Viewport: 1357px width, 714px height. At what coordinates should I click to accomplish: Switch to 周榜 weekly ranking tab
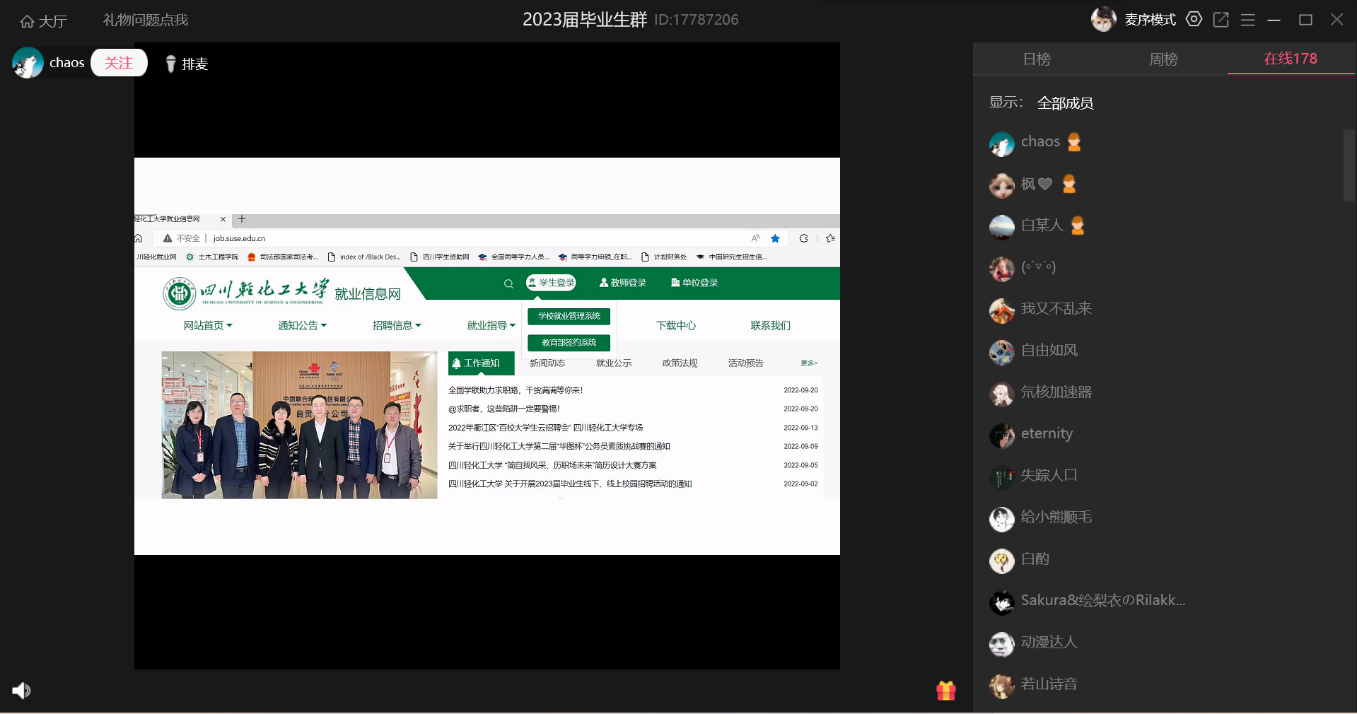click(x=1163, y=59)
